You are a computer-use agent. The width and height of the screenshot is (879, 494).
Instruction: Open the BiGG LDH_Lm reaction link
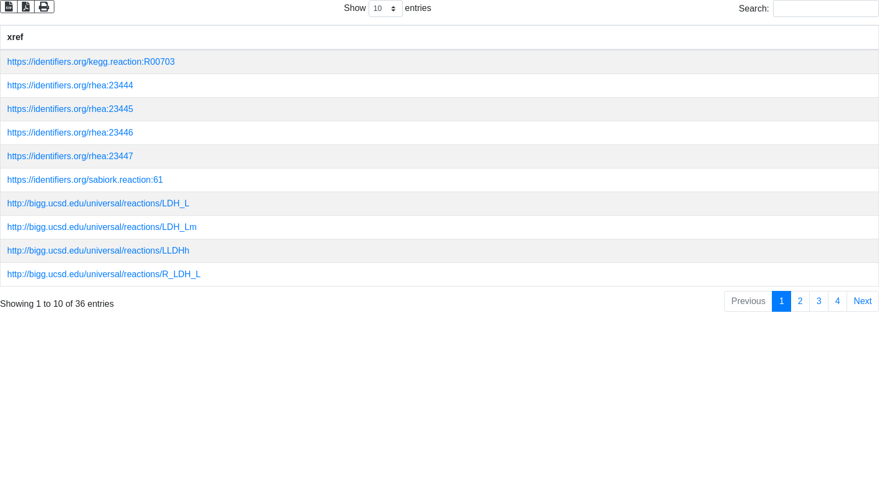pyautogui.click(x=102, y=227)
